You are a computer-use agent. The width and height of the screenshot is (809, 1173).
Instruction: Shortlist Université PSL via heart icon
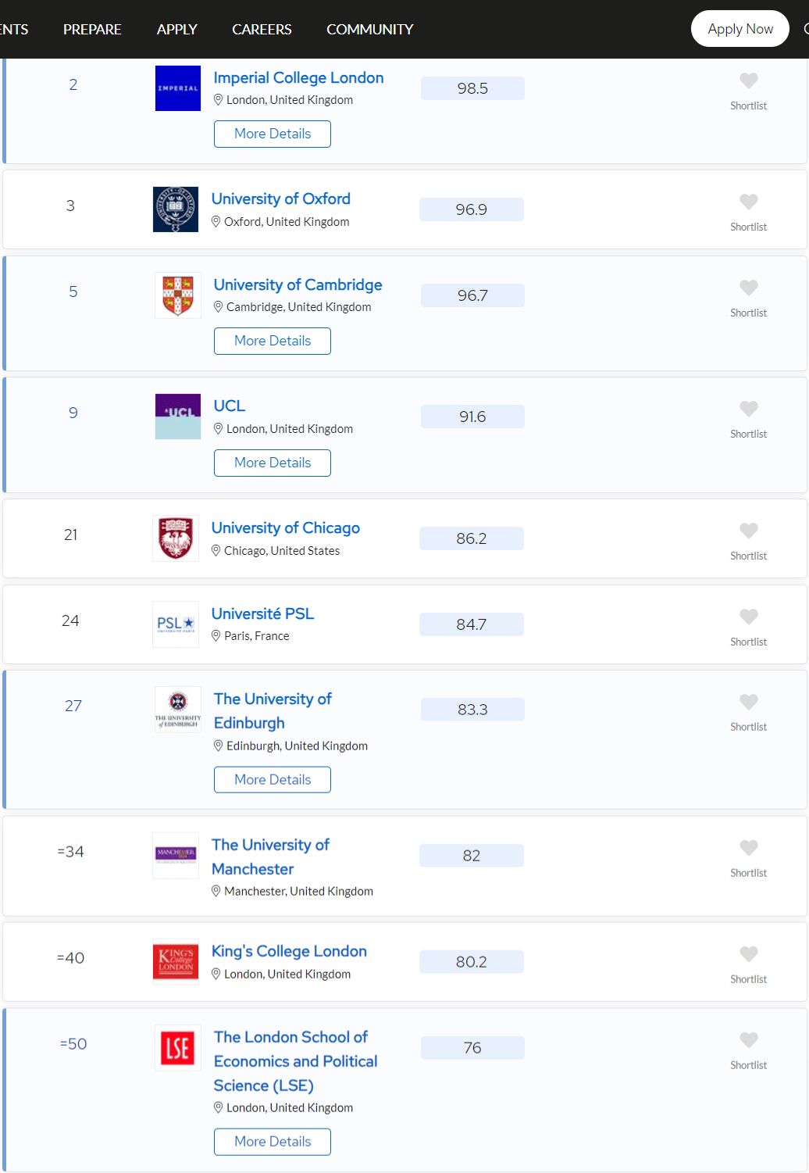pyautogui.click(x=748, y=617)
